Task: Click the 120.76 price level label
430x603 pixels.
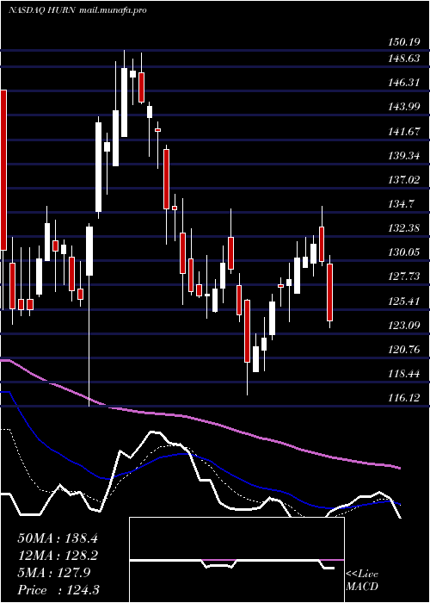Action: point(404,350)
